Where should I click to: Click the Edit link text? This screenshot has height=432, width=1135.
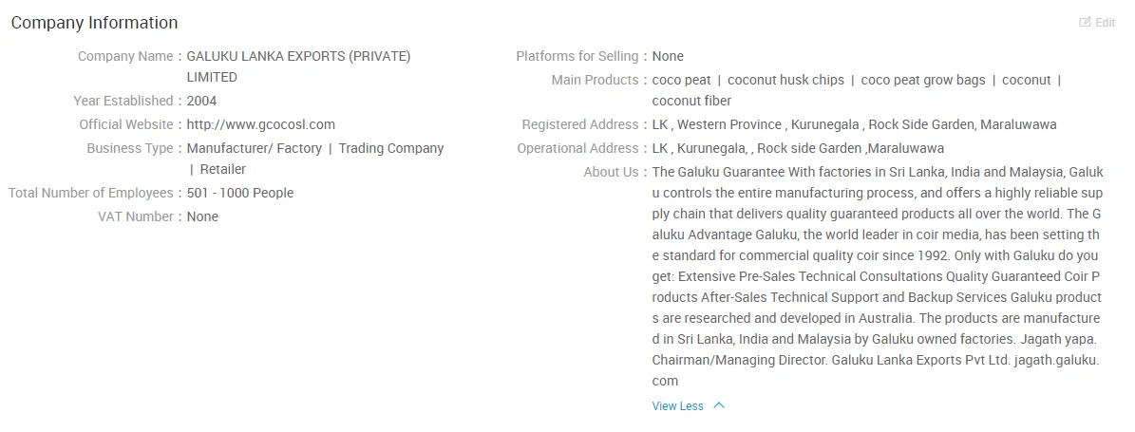(x=1105, y=23)
